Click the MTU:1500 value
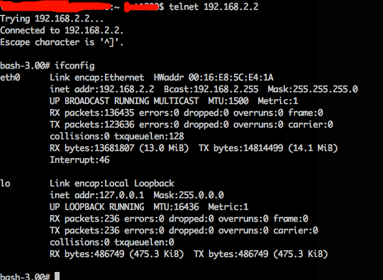Screen dimensions: 383x280 click(x=228, y=101)
